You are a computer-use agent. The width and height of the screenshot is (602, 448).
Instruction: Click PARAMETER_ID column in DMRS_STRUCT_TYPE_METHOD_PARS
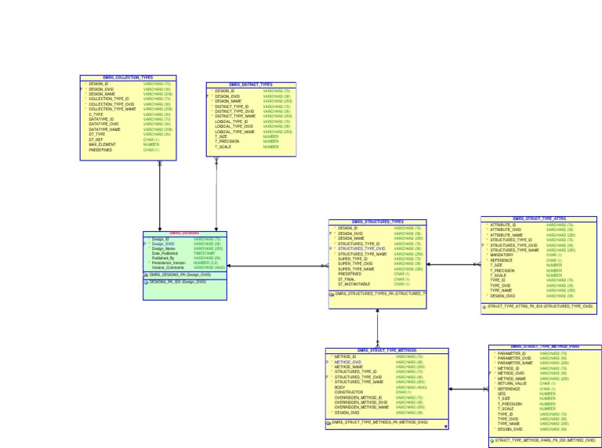click(x=512, y=353)
